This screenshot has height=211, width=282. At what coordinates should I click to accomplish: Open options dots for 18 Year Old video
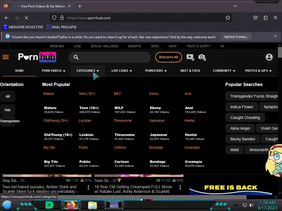tap(180, 187)
